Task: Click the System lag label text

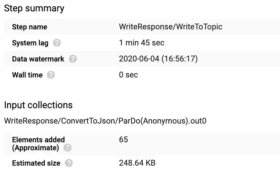Action: coord(30,43)
